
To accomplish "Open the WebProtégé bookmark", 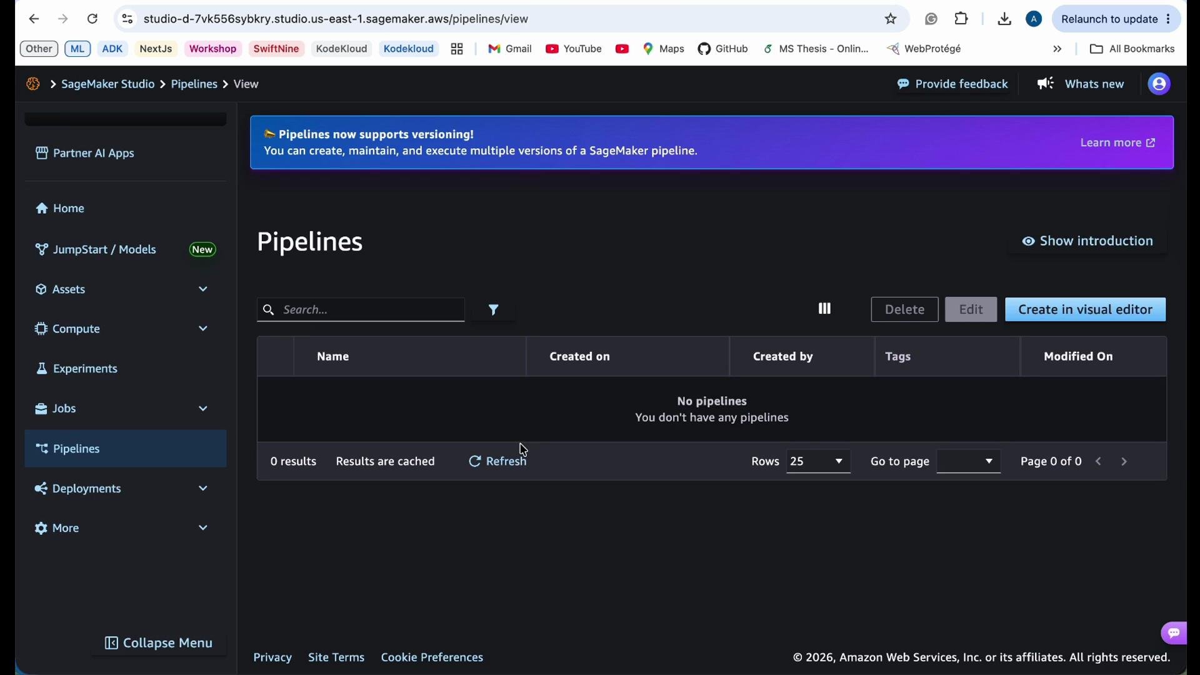I will [924, 49].
